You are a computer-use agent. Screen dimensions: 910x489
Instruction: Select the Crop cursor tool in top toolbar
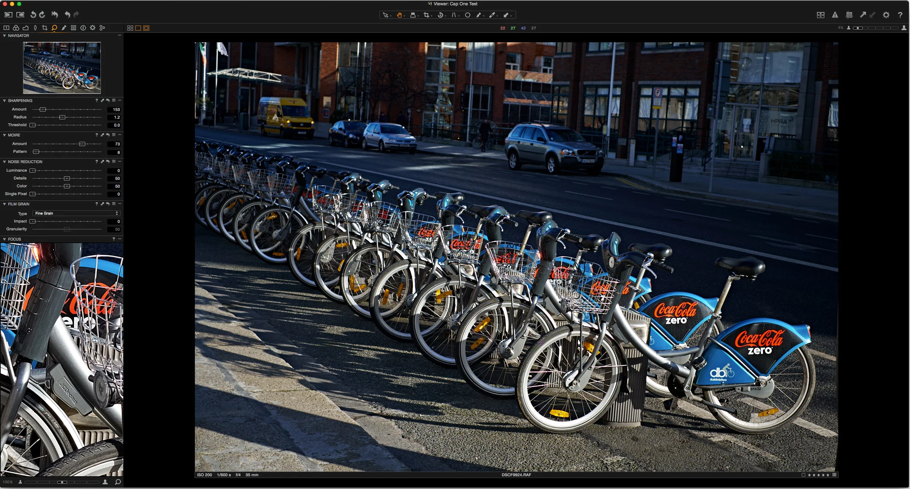coord(426,15)
